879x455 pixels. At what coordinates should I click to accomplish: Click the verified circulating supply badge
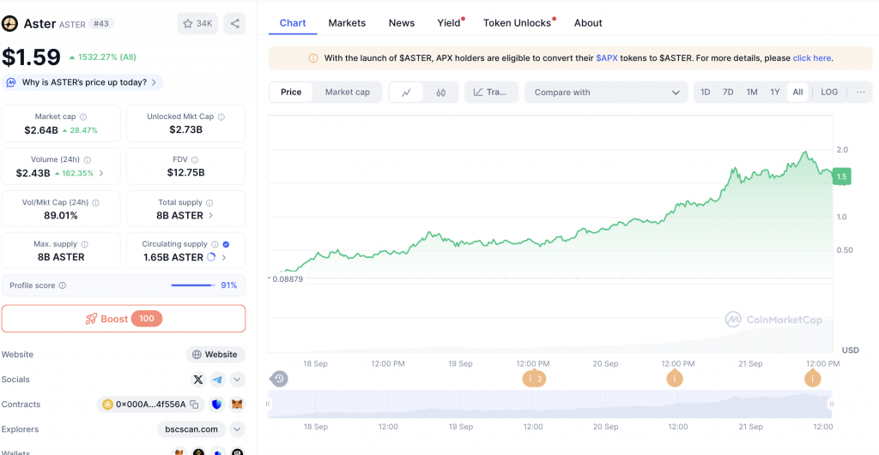(226, 244)
